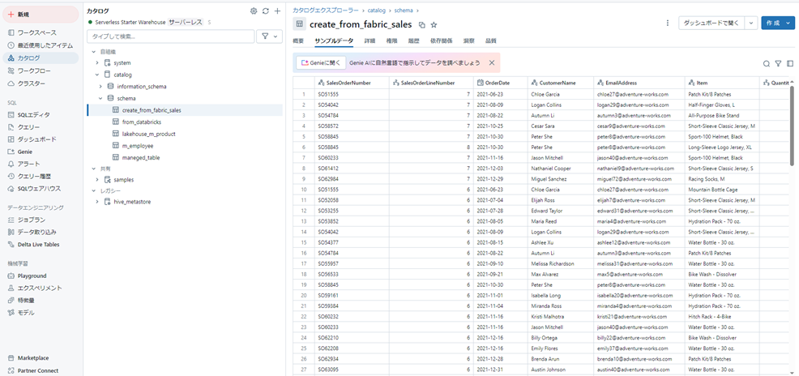Viewport: 799px width, 376px height.
Task: Open SQLエディタ
Action: click(x=41, y=114)
